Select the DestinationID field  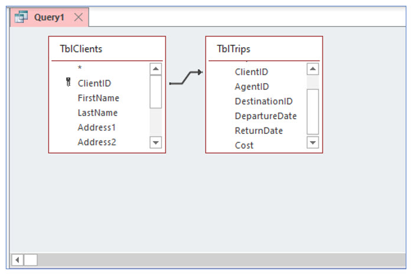pyautogui.click(x=264, y=101)
